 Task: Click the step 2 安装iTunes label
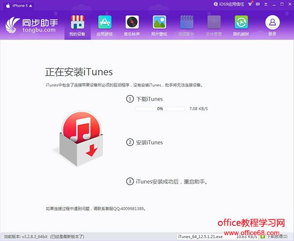click(x=149, y=143)
